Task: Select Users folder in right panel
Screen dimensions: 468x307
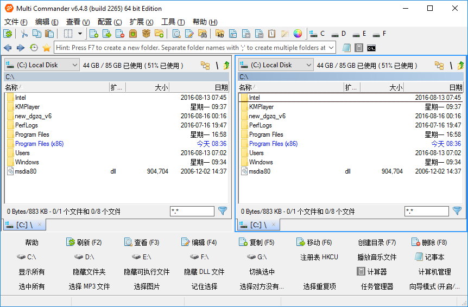Action: [351, 153]
